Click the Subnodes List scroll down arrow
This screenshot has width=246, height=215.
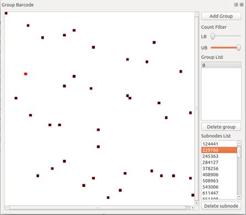[239, 197]
